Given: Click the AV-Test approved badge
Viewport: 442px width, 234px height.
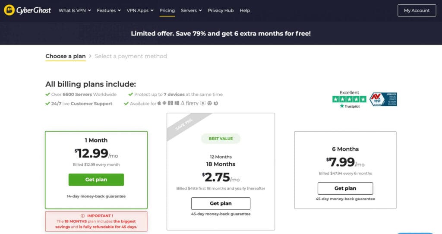Looking at the screenshot, I should 383,99.
